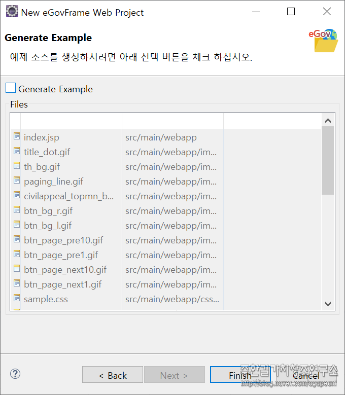
Task: Click the file icon beside btn_page_next10.gif
Action: click(x=17, y=269)
